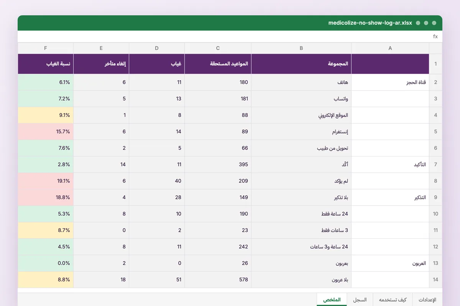The image size is (460, 306).
Task: Select the 395 due appointments cell
Action: [x=218, y=164]
